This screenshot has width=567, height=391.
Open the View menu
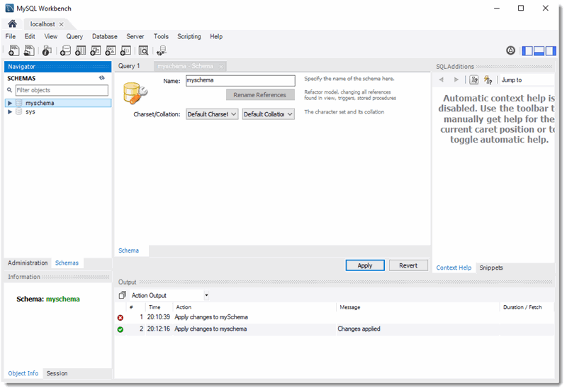pyautogui.click(x=51, y=36)
